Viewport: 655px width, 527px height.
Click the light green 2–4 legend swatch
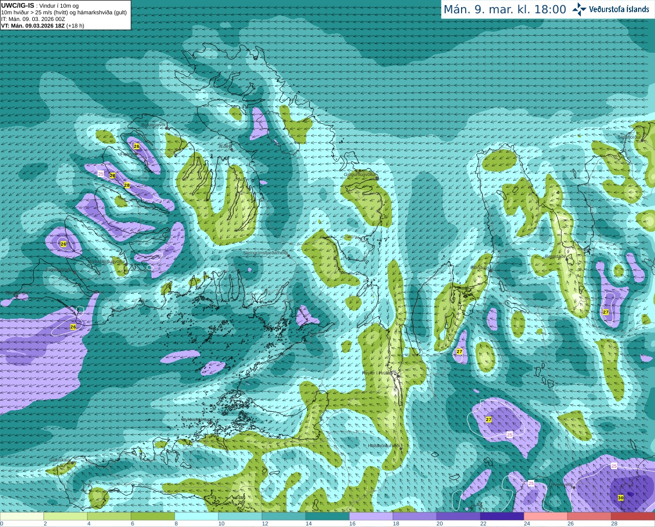[65, 516]
